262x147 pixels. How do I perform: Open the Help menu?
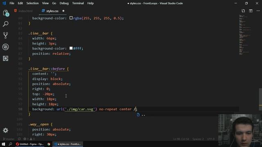(x=90, y=3)
